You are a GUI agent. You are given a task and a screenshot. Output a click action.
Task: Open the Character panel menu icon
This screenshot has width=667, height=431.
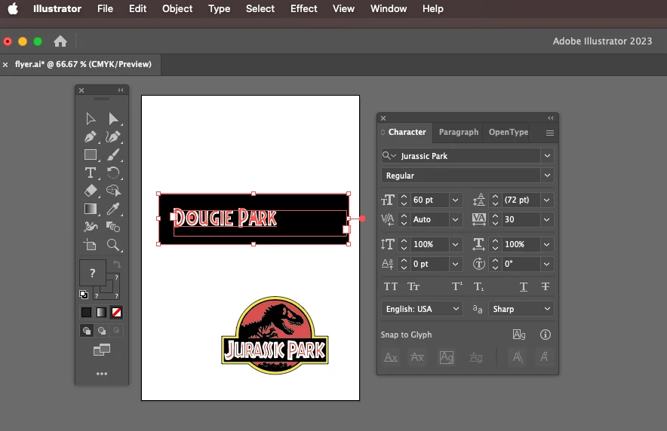click(549, 133)
